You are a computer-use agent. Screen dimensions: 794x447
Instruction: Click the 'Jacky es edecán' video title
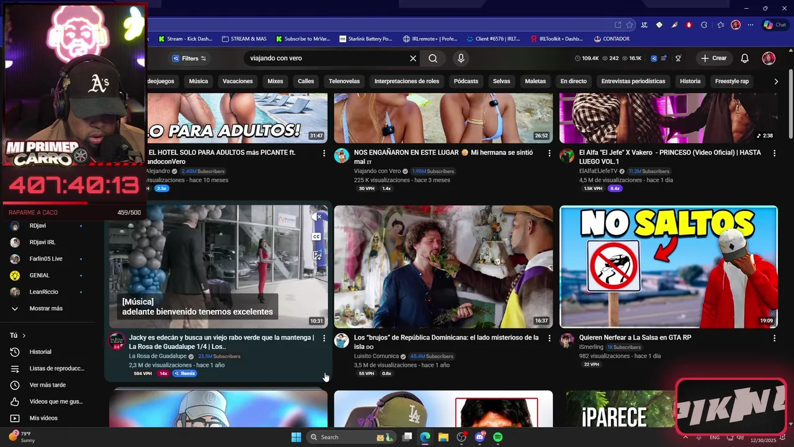[x=221, y=342]
